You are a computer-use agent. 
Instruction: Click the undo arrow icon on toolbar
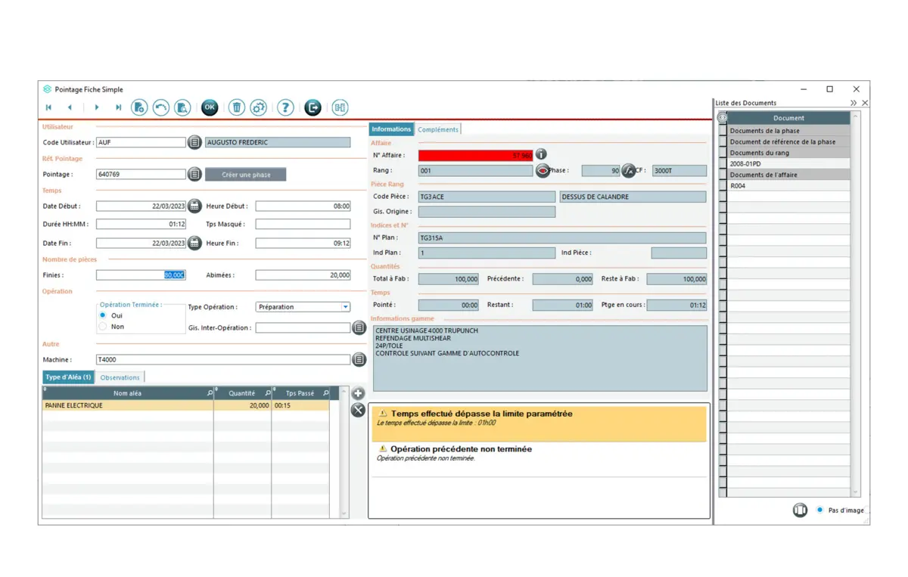click(x=160, y=107)
